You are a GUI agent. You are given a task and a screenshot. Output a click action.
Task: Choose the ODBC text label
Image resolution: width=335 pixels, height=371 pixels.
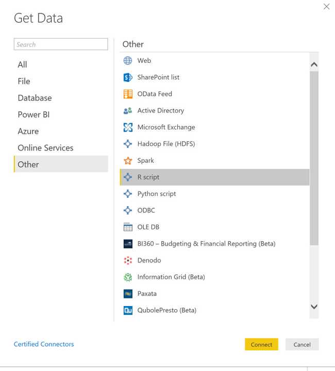tap(146, 210)
